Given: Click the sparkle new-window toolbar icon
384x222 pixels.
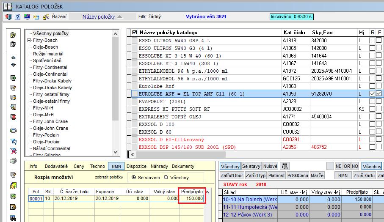Looking at the screenshot, I should (36, 17).
